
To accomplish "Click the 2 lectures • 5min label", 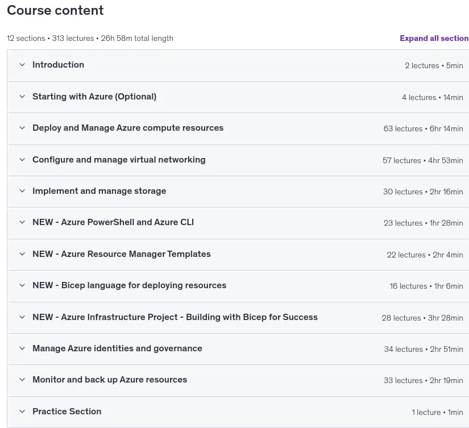I will 434,65.
